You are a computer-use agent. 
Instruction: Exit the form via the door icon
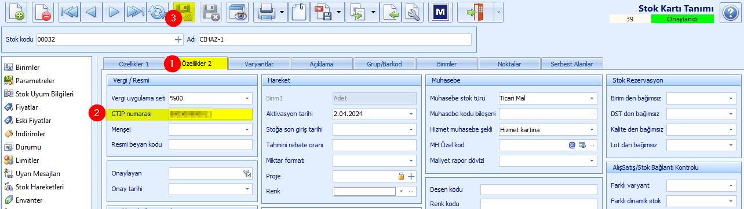tap(475, 12)
